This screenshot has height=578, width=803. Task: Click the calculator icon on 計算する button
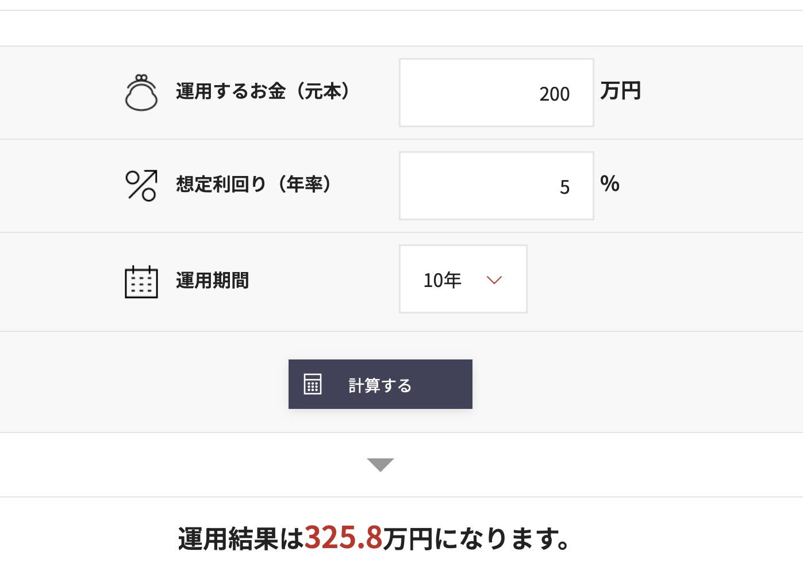[313, 384]
